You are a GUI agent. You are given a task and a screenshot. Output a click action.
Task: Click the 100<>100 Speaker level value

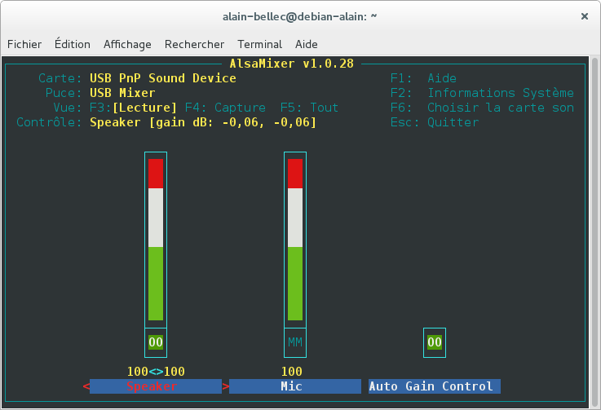[x=156, y=372]
